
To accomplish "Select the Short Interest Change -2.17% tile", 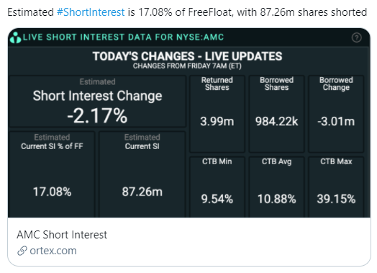I will (97, 102).
